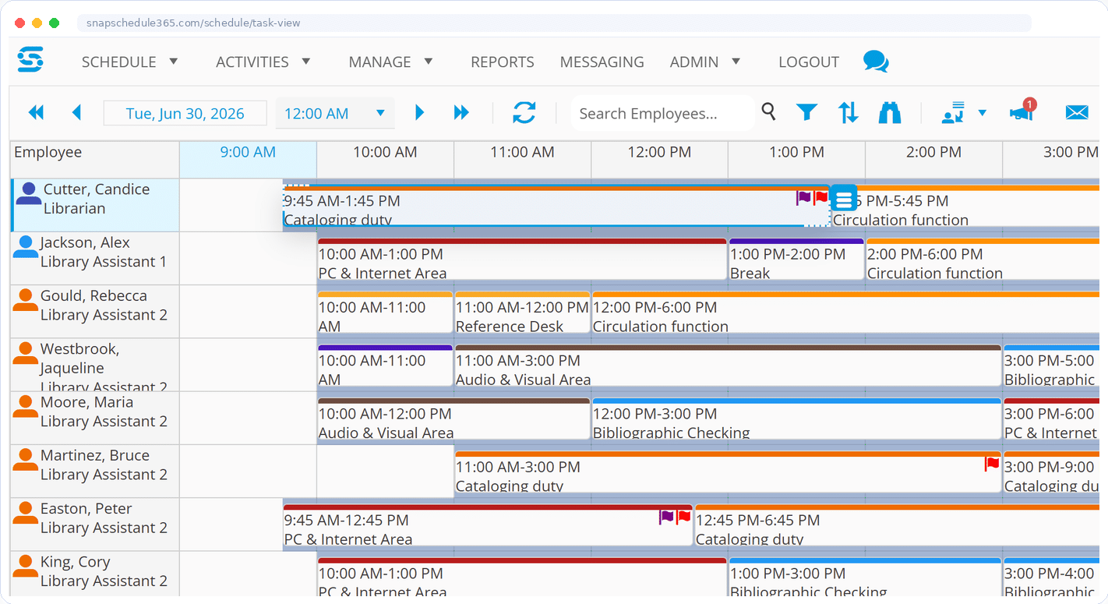Click purple flag on Cutter's Cataloging duty
1108x604 pixels.
(x=803, y=198)
